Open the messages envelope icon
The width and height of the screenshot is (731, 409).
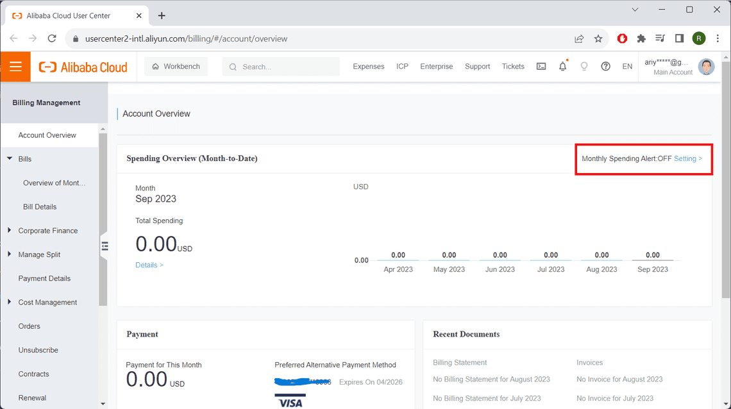pyautogui.click(x=541, y=66)
